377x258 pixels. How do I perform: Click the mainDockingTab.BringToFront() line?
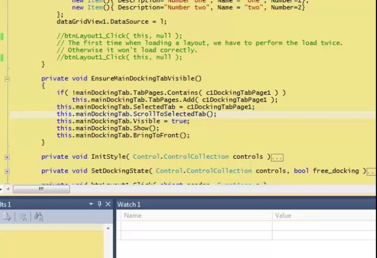tap(123, 135)
